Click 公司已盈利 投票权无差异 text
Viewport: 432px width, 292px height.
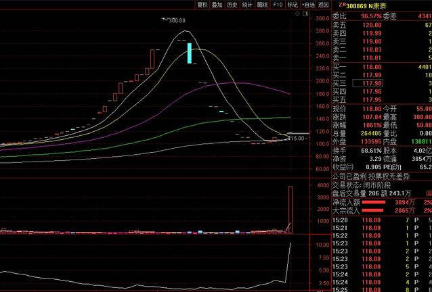pos(371,176)
